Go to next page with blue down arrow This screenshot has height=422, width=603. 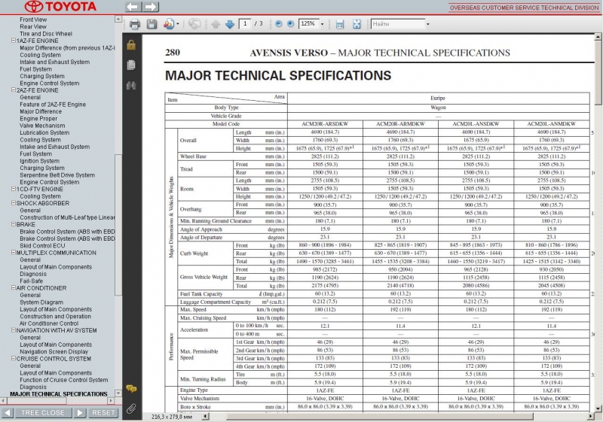(x=229, y=24)
